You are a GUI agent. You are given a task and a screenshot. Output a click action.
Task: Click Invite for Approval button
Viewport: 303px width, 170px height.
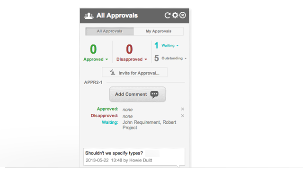coord(134,72)
